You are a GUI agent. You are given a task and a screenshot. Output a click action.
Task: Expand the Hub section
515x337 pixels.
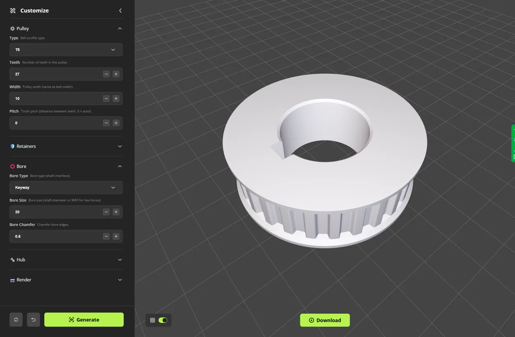click(x=120, y=260)
